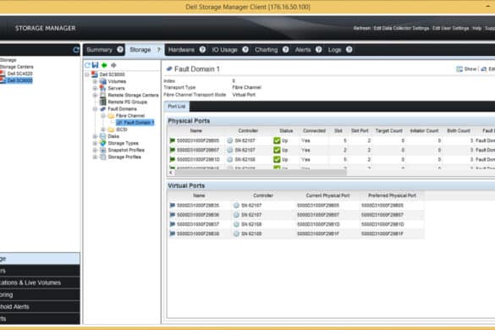The image size is (495, 330).
Task: Click green status check for port 5000D31000F29B05
Action: pyautogui.click(x=277, y=140)
